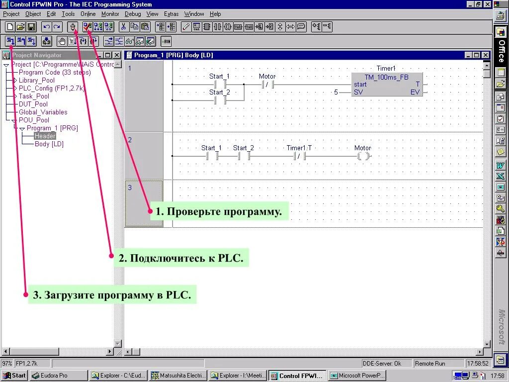Toggle the PLC RUN mode button
The width and height of the screenshot is (509, 382).
(166, 41)
